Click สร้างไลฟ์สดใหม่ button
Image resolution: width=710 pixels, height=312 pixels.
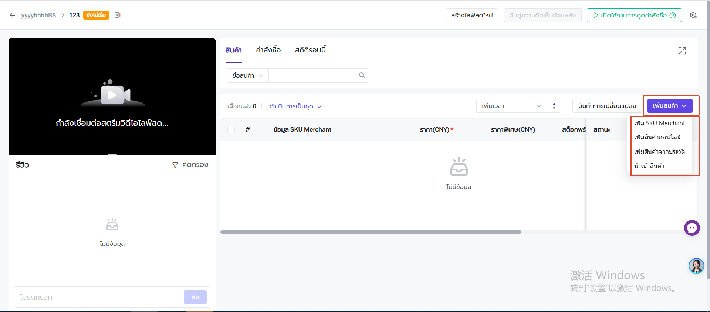pos(472,15)
